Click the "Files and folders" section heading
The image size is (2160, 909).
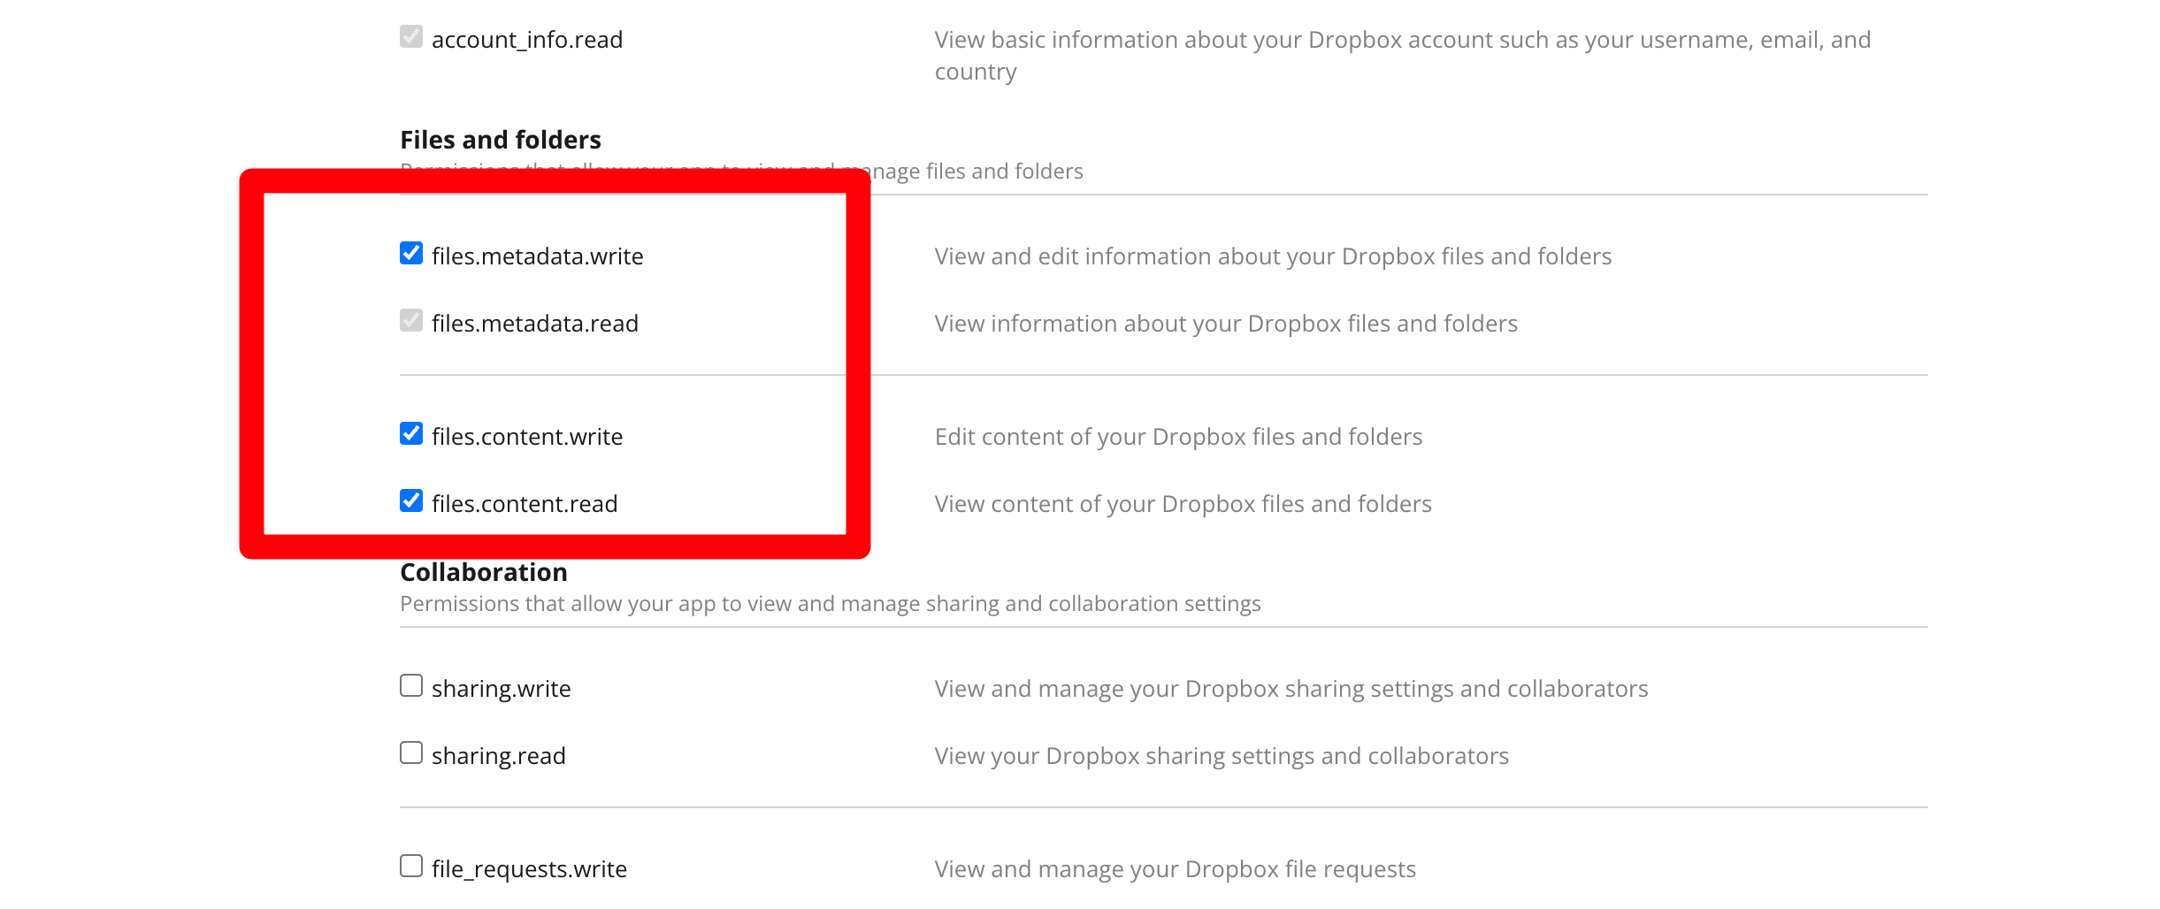tap(500, 140)
